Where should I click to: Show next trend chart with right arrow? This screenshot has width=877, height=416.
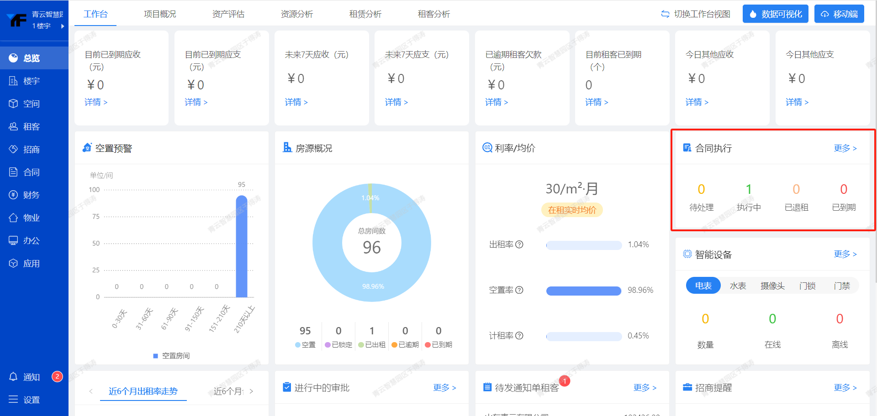[251, 391]
